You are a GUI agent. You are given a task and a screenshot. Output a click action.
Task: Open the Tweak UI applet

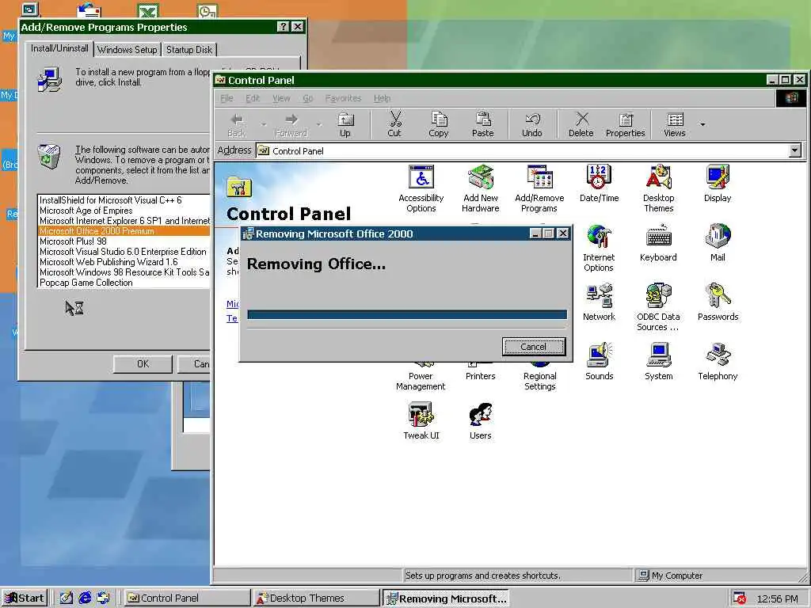click(x=421, y=421)
